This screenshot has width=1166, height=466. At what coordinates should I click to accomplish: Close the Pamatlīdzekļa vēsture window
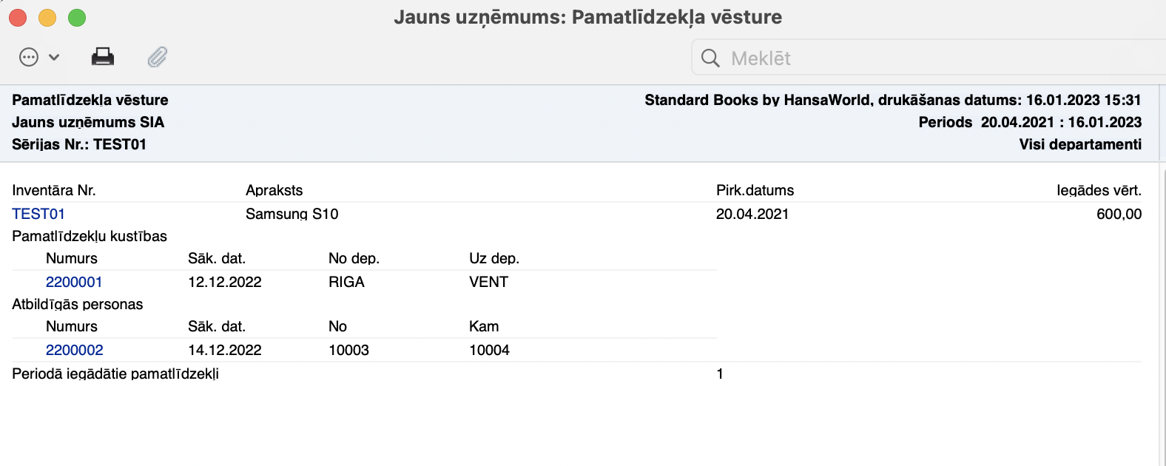click(x=18, y=18)
